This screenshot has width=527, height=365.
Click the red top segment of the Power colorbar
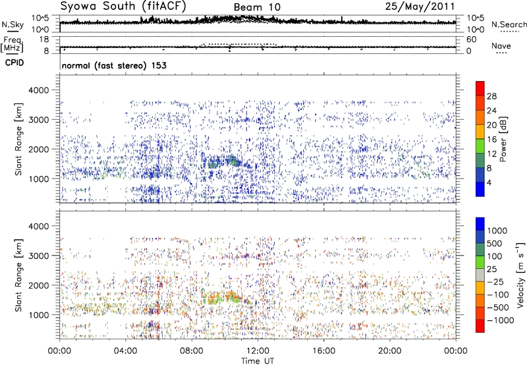pyautogui.click(x=480, y=88)
